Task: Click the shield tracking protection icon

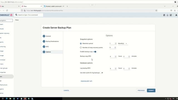Action: coord(22,11)
